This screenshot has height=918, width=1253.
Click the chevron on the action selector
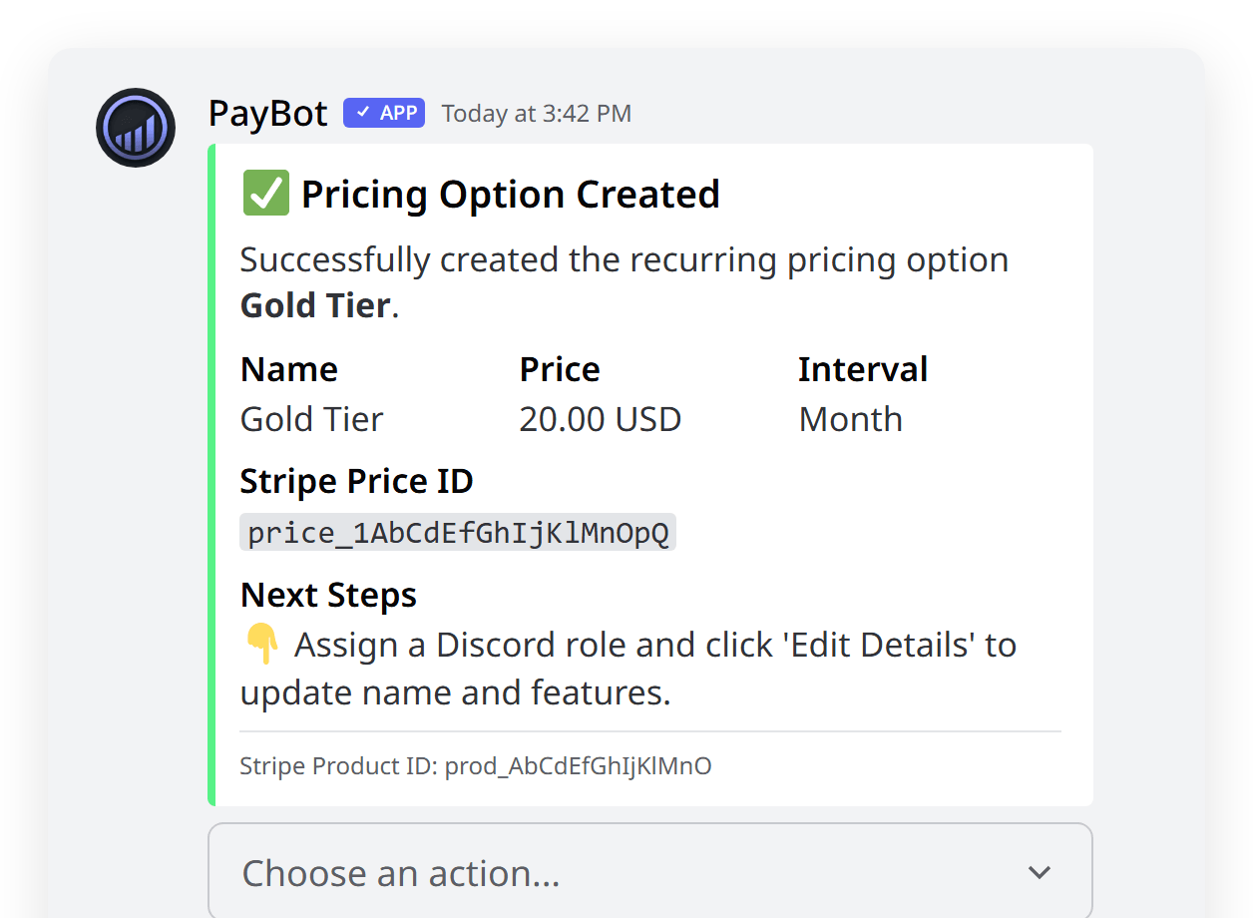pyautogui.click(x=1038, y=872)
